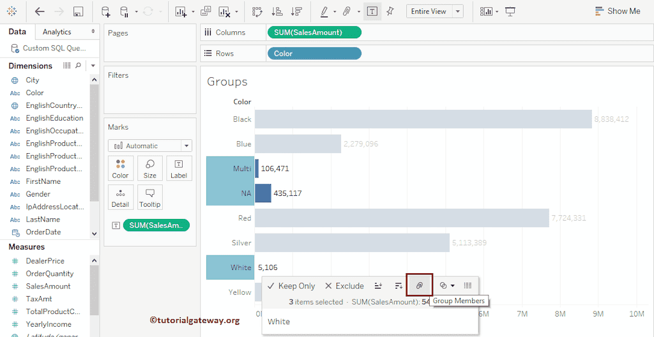The height and width of the screenshot is (337, 654).
Task: Click toolbar Sort Ascending icon
Action: [277, 11]
